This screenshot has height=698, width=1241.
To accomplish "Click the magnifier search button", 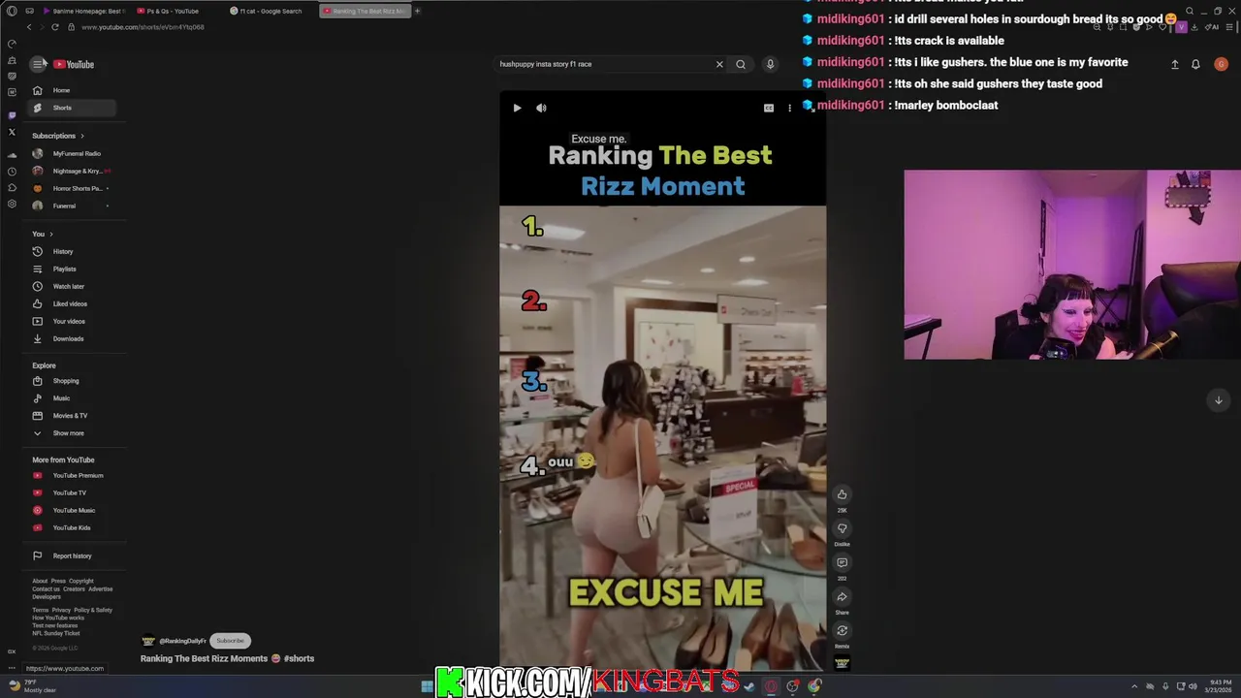I will [741, 64].
